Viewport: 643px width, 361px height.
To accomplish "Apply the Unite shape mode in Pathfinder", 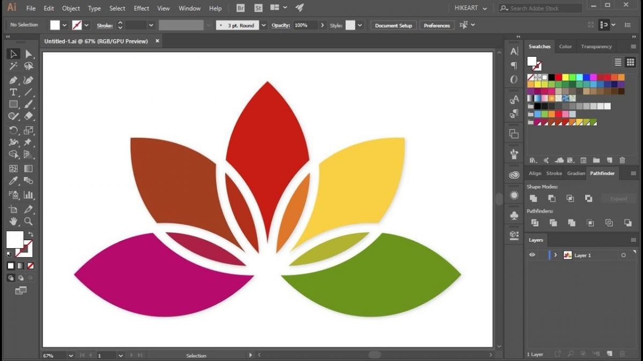I will tap(534, 198).
